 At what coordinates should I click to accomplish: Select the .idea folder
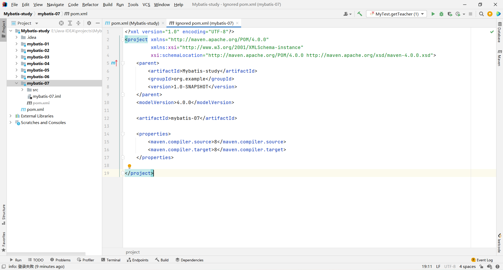31,37
